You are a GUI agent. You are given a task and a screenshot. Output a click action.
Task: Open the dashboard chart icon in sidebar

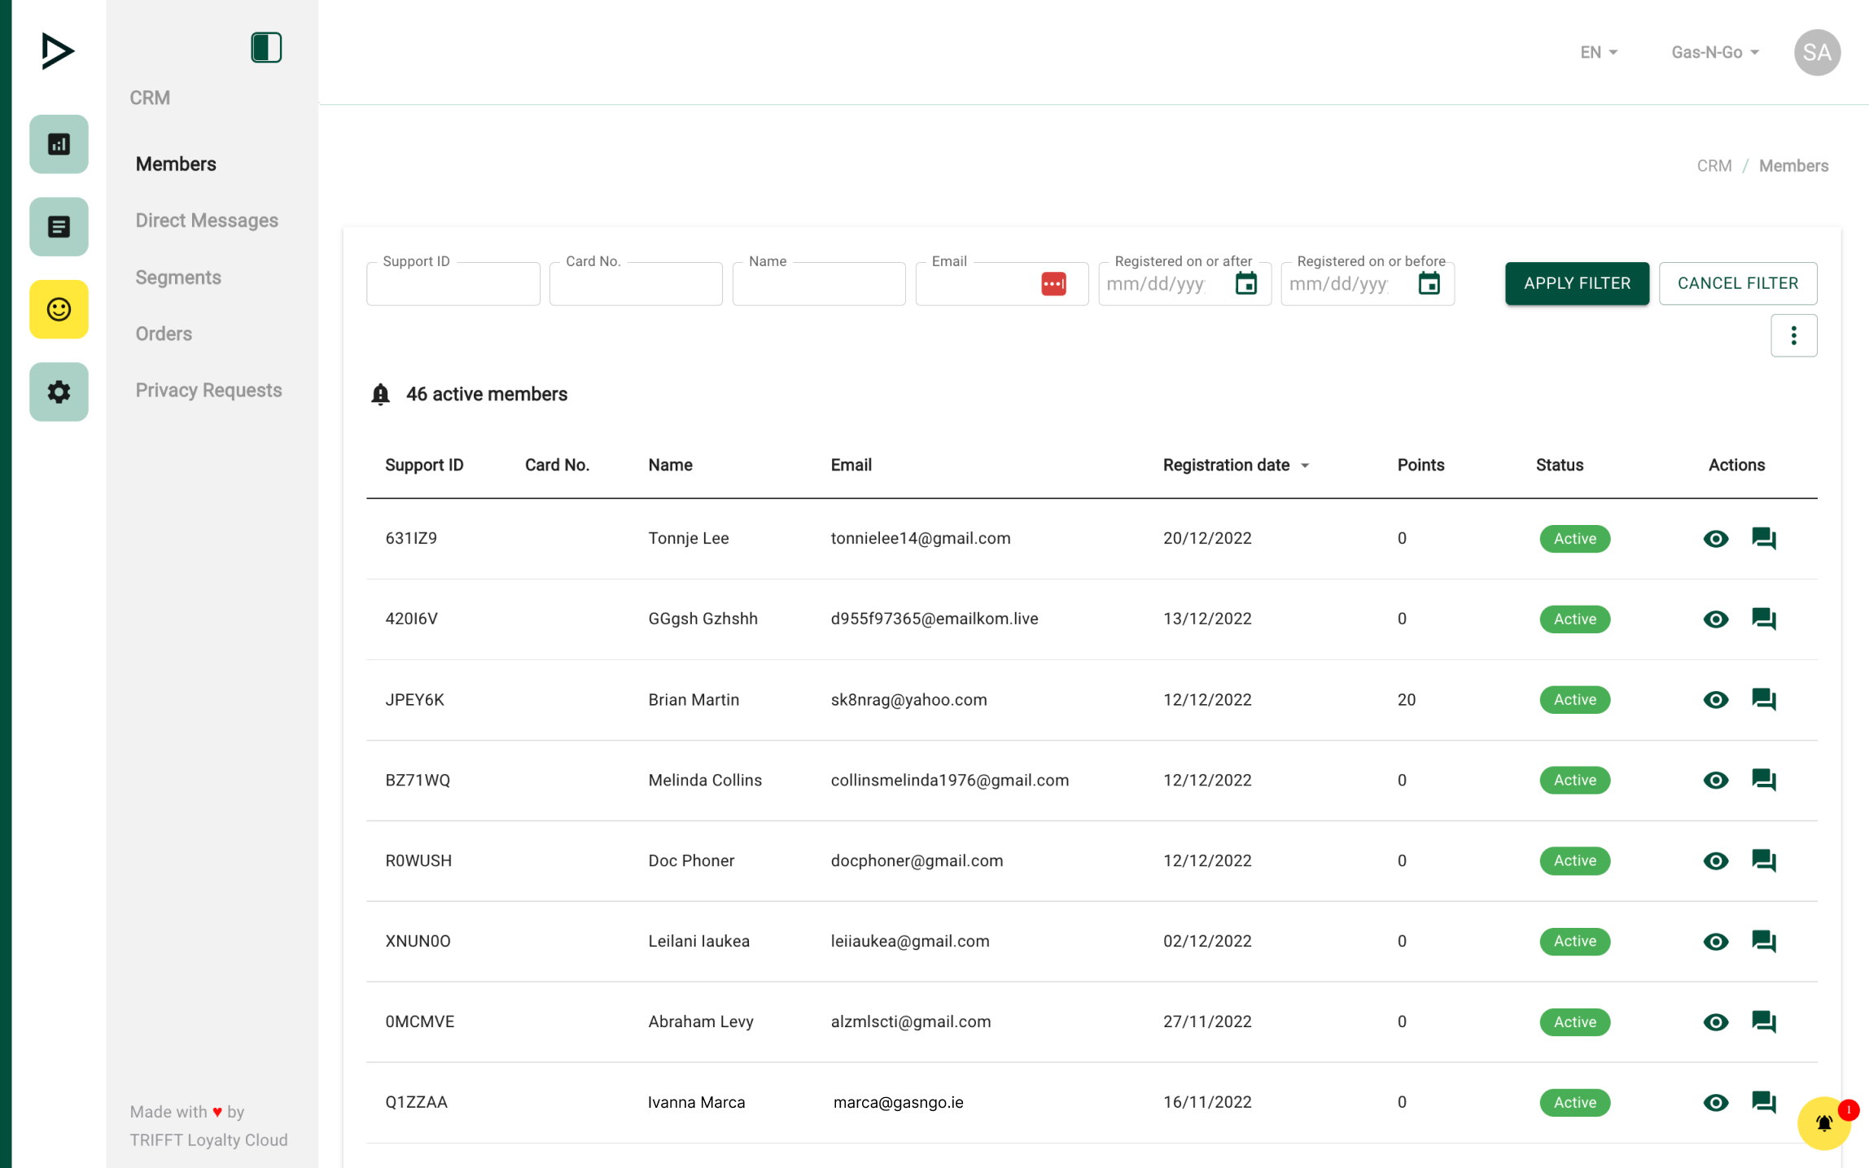[59, 145]
